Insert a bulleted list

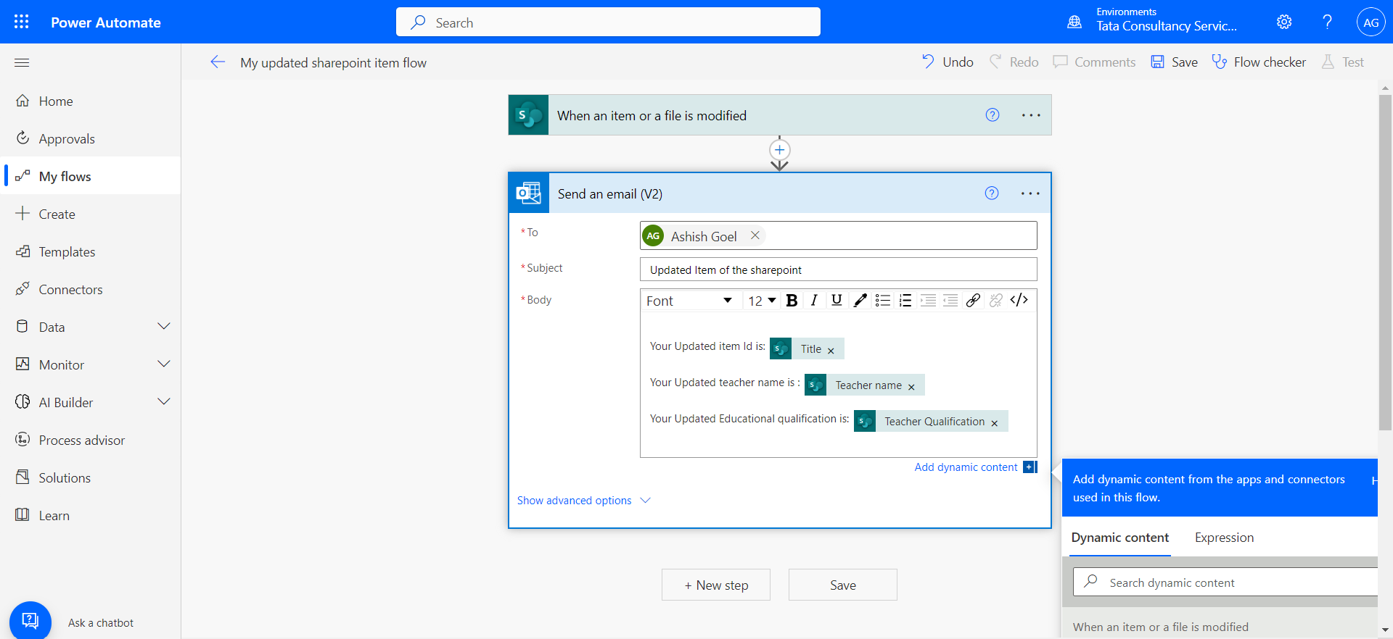point(882,301)
